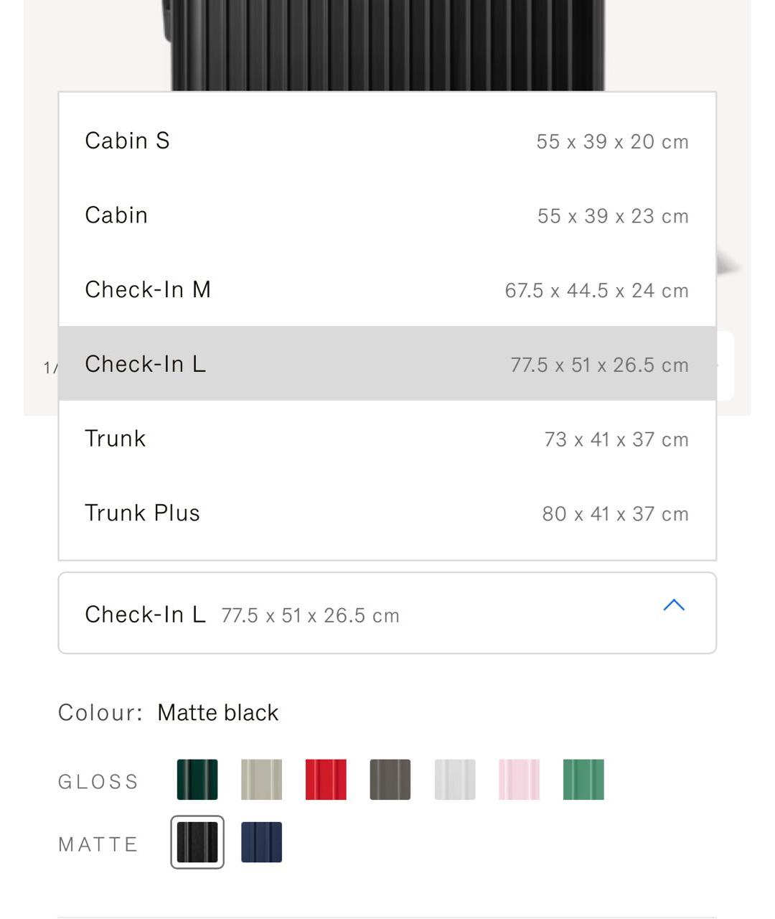The height and width of the screenshot is (919, 775).
Task: Select the gloss dark green colour swatch
Action: [x=197, y=780]
